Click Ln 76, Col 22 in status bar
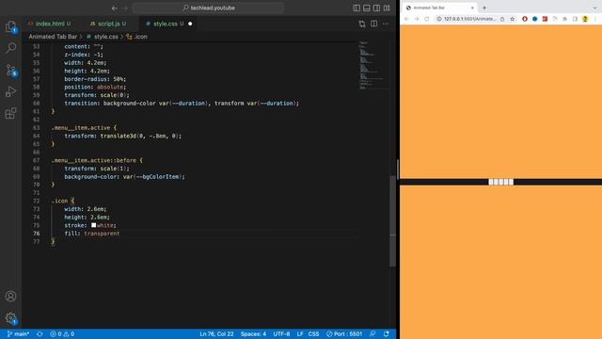 pyautogui.click(x=216, y=334)
